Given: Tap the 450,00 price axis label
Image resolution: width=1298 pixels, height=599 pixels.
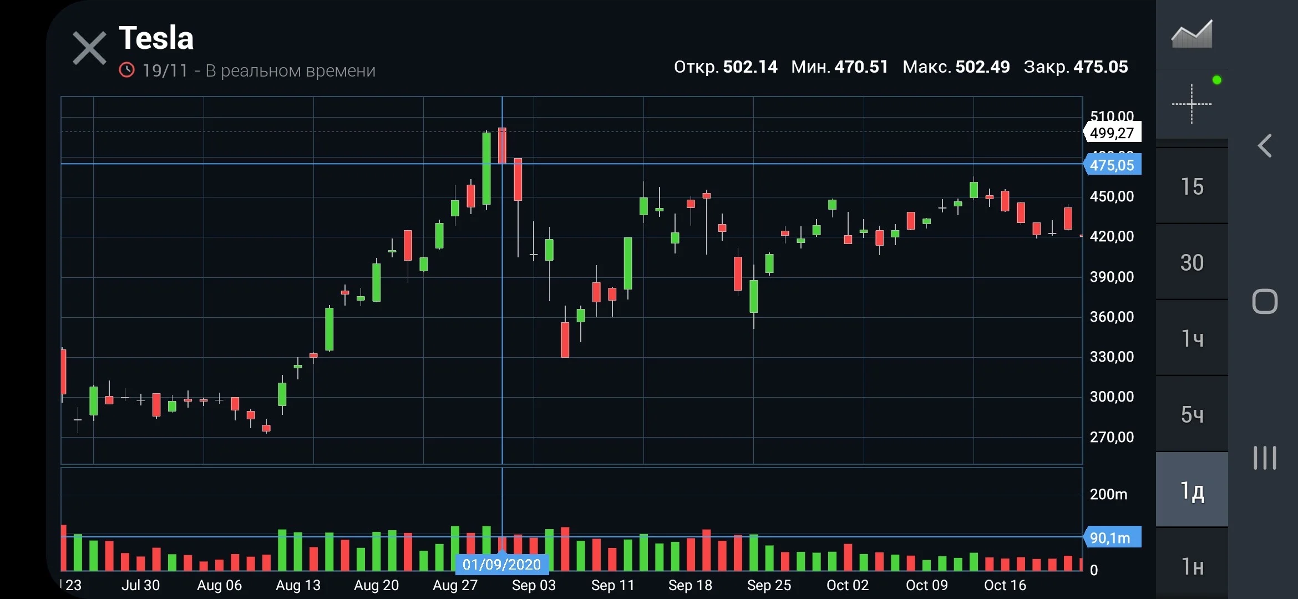Looking at the screenshot, I should pos(1112,196).
